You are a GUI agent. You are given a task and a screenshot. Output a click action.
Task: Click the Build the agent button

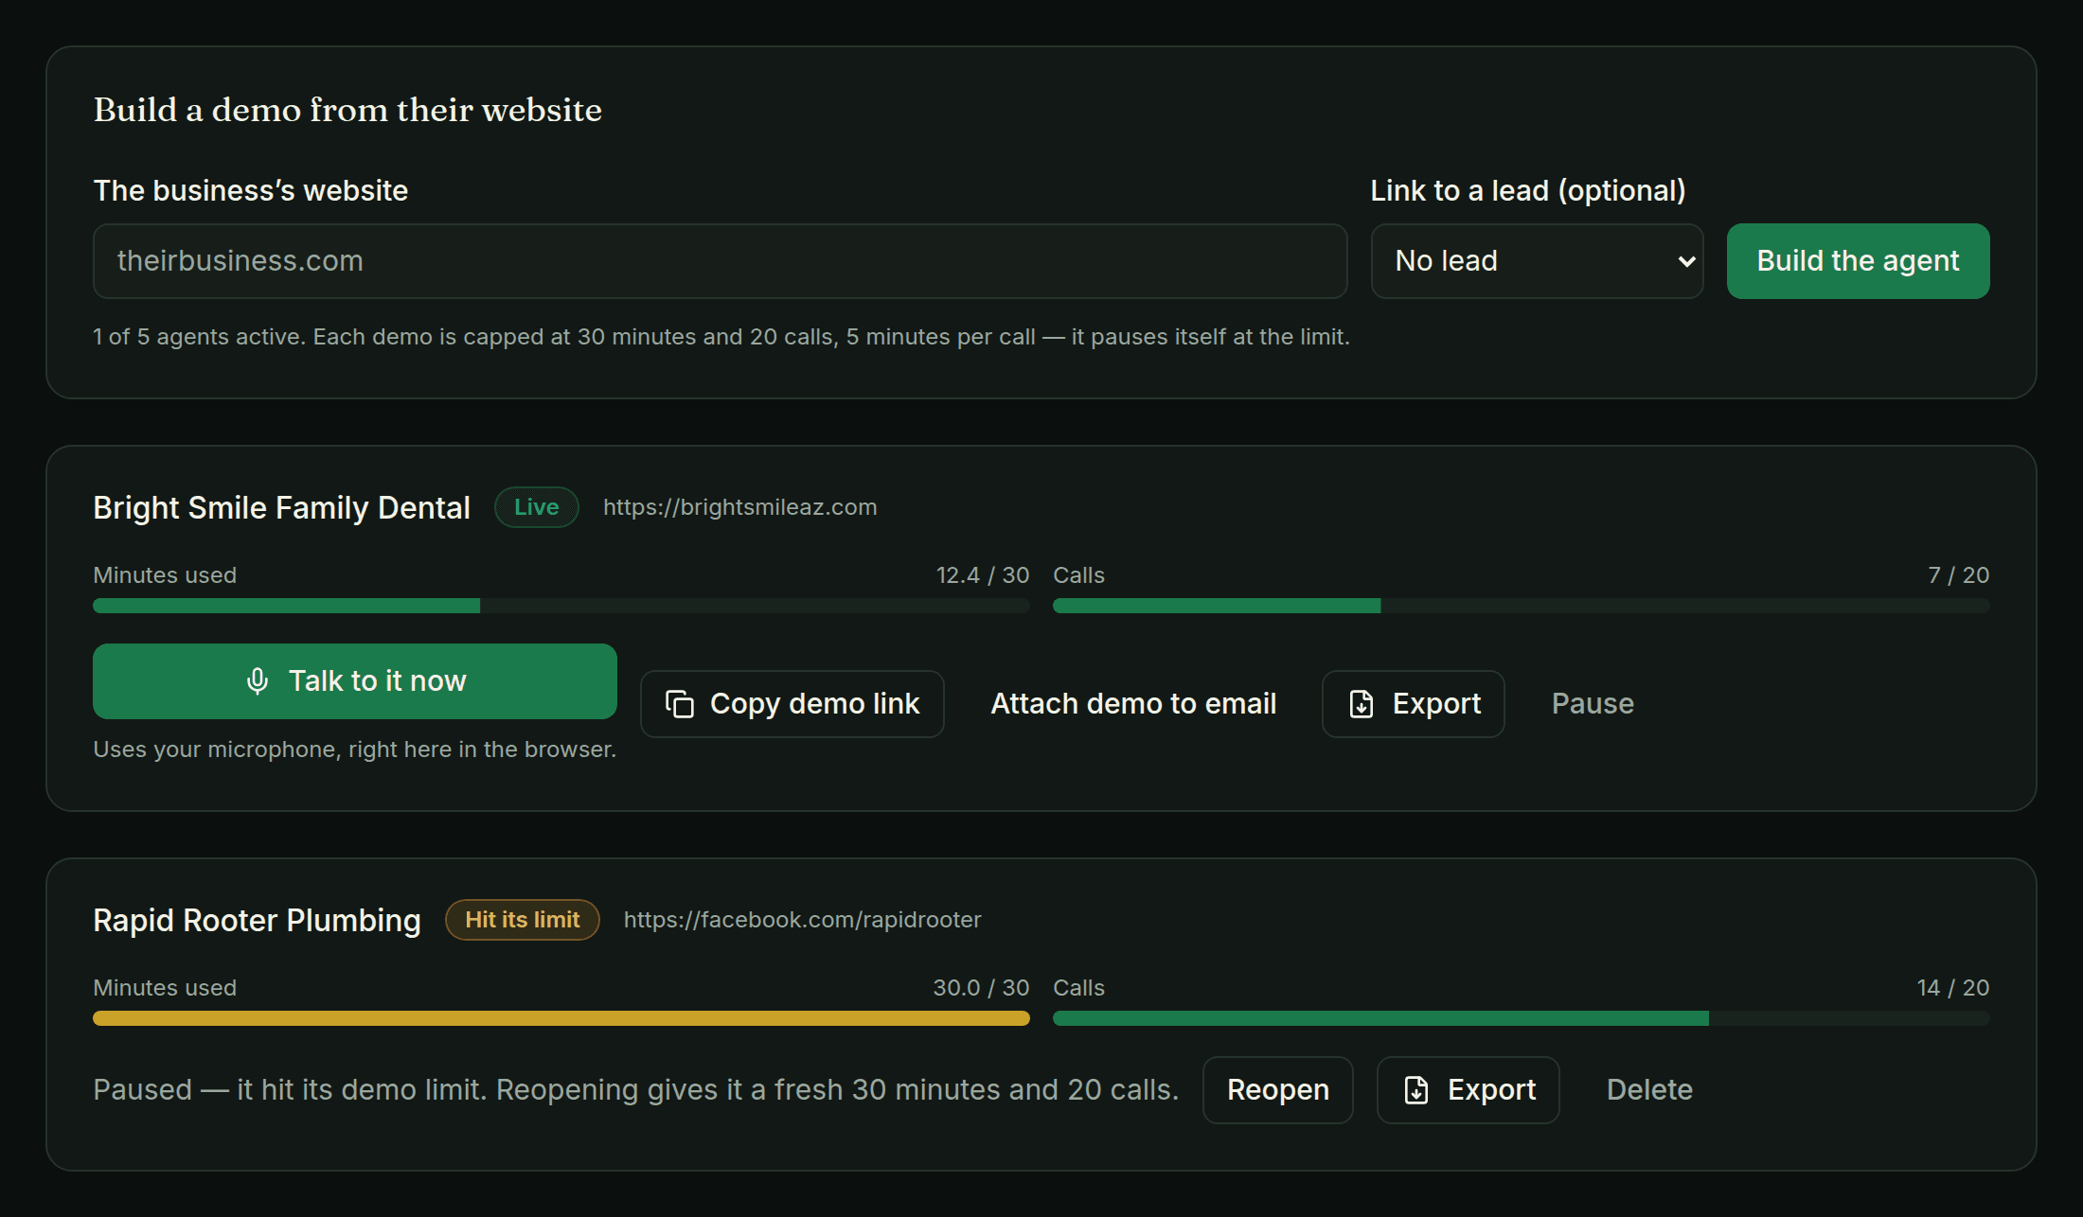(1858, 261)
